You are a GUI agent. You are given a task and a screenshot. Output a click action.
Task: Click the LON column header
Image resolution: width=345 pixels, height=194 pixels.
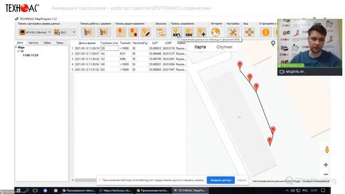point(169,43)
